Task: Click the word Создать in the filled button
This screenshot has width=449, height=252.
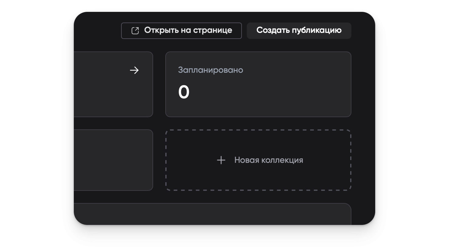Action: tap(273, 30)
